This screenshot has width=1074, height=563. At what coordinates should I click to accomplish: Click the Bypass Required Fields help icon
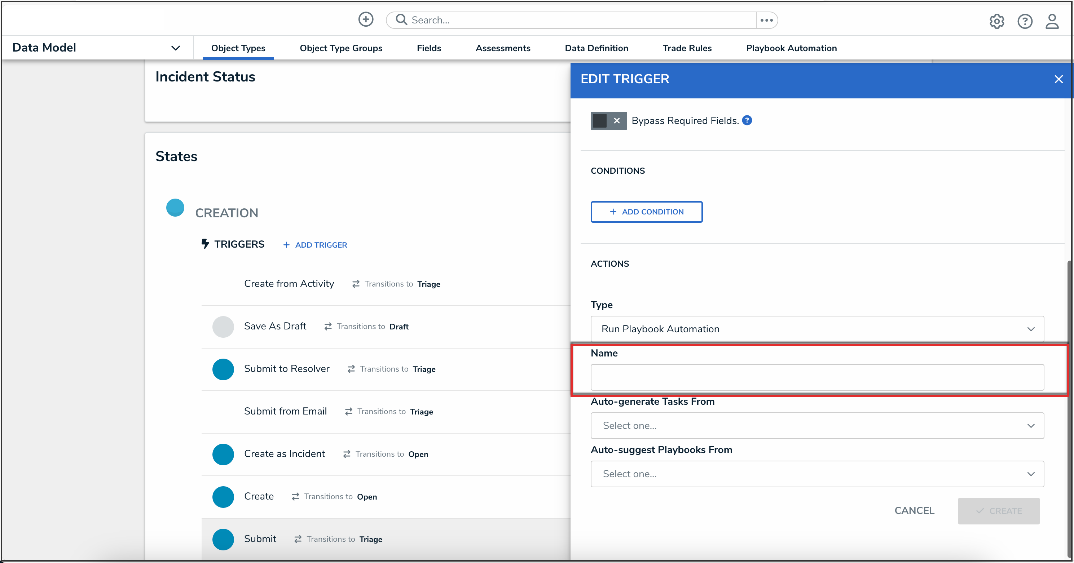coord(747,120)
